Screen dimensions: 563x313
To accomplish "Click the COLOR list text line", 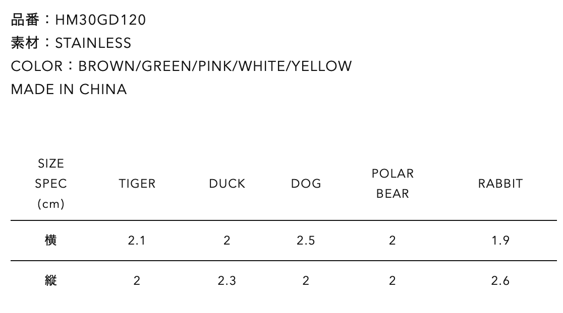I will point(181,66).
